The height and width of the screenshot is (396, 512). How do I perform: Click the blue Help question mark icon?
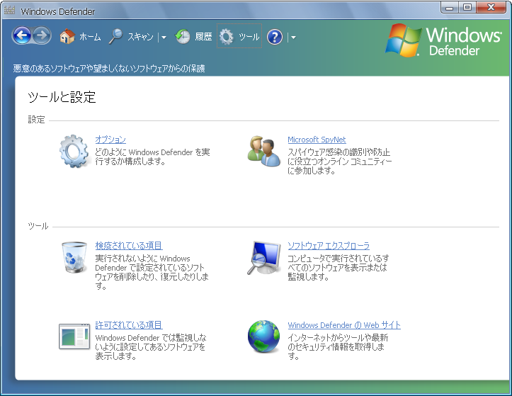coord(275,37)
